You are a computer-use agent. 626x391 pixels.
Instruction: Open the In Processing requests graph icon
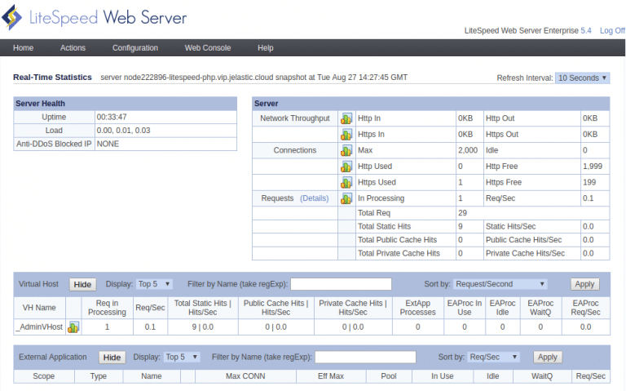pyautogui.click(x=346, y=198)
